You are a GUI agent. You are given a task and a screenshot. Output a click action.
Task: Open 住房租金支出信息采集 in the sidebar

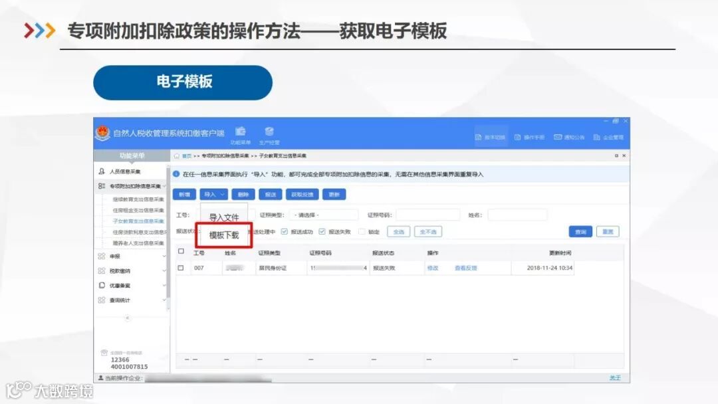(x=138, y=211)
